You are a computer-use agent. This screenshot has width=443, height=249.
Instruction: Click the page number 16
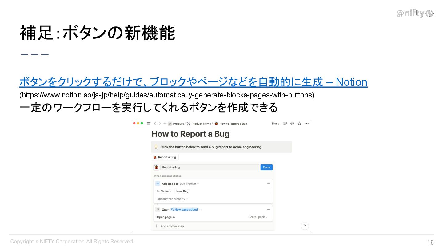[430, 242]
